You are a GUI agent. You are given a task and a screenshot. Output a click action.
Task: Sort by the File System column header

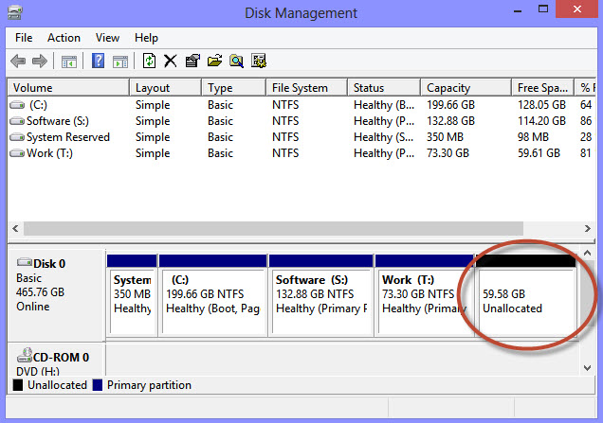click(306, 88)
